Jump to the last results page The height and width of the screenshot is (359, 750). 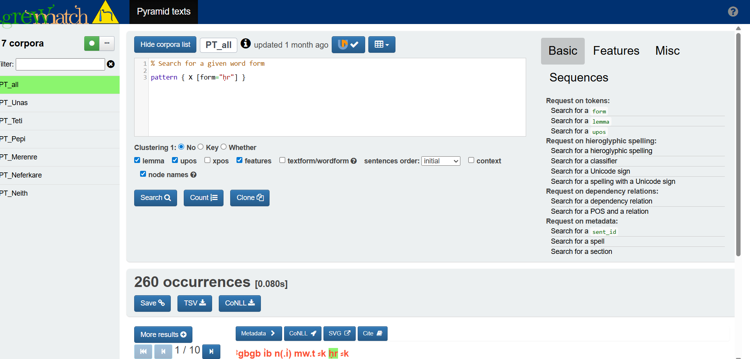click(x=211, y=352)
